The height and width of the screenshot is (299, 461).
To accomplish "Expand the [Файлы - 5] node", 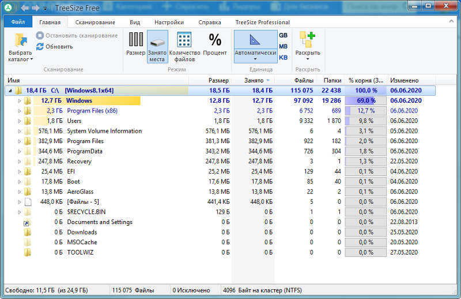I will pyautogui.click(x=19, y=202).
